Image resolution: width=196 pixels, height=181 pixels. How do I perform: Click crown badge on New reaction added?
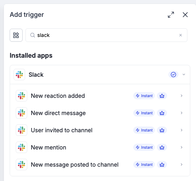click(162, 96)
